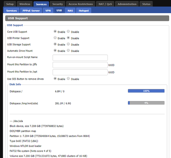
Task: Click the Run-on-mount Script Name field
Action: pos(80,58)
